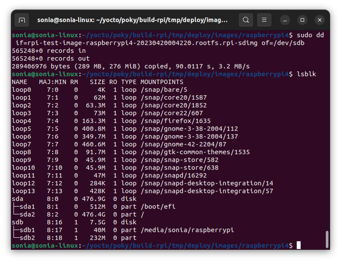Image resolution: width=341 pixels, height=262 pixels.
Task: Click the terminal scrollbar handle
Action: coord(327,239)
